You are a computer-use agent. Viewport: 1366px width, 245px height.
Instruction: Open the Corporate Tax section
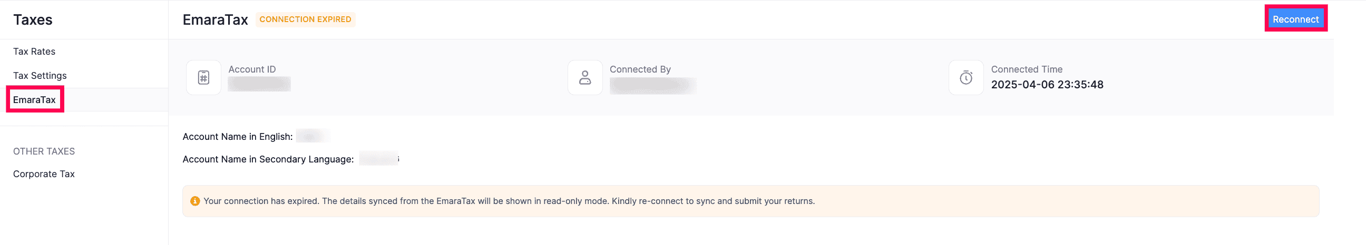pyautogui.click(x=44, y=174)
